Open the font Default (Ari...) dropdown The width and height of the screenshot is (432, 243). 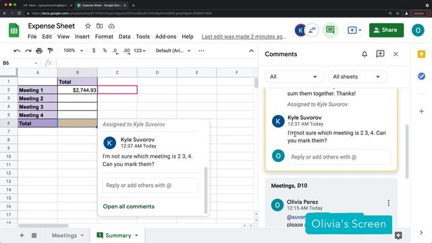click(x=173, y=51)
